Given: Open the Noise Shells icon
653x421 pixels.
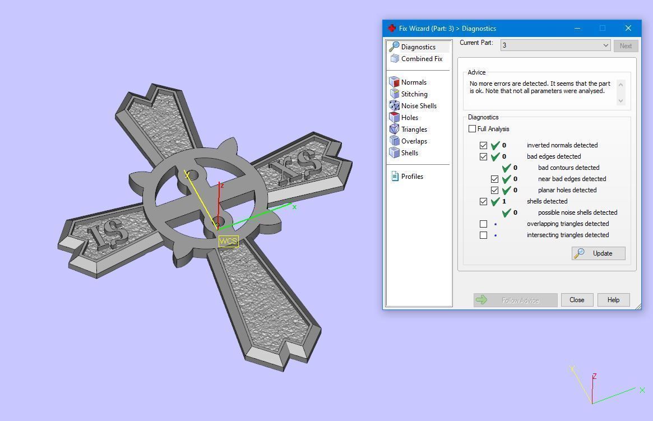Looking at the screenshot, I should tap(395, 105).
